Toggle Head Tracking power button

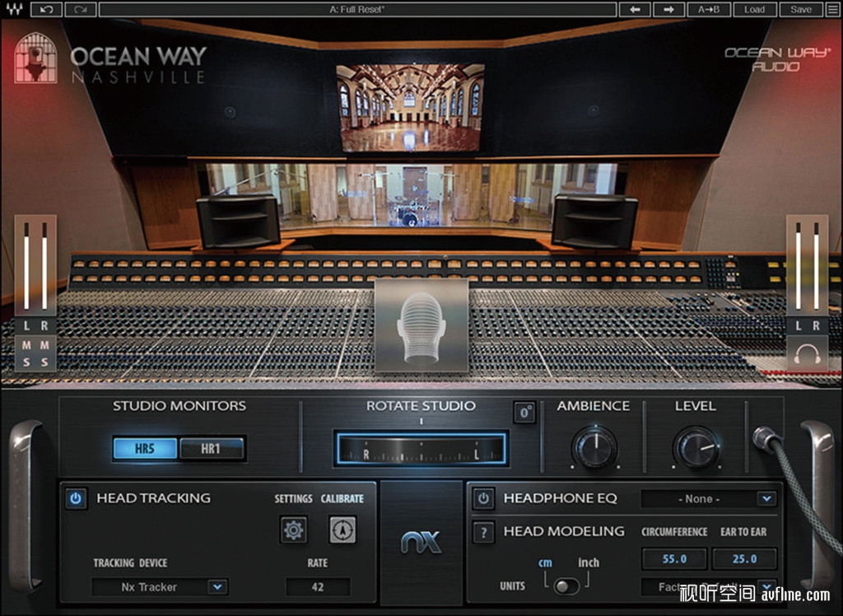(x=76, y=499)
